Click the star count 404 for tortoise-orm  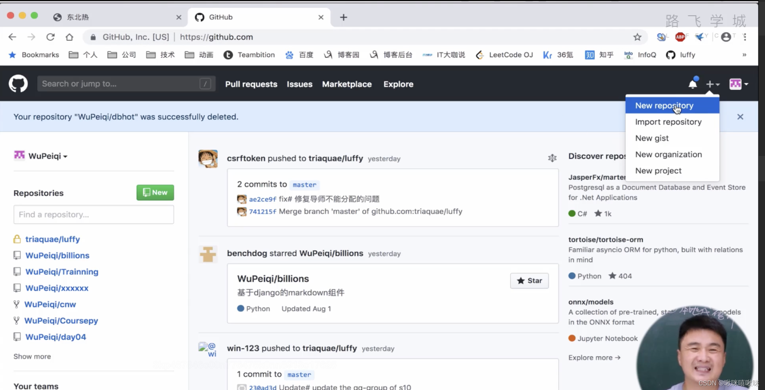point(620,276)
